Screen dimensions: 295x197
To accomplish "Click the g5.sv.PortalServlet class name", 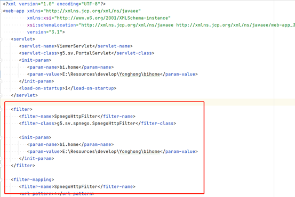I will [85, 53].
